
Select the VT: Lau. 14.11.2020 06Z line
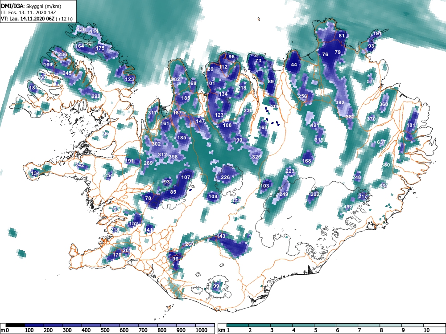point(37,19)
